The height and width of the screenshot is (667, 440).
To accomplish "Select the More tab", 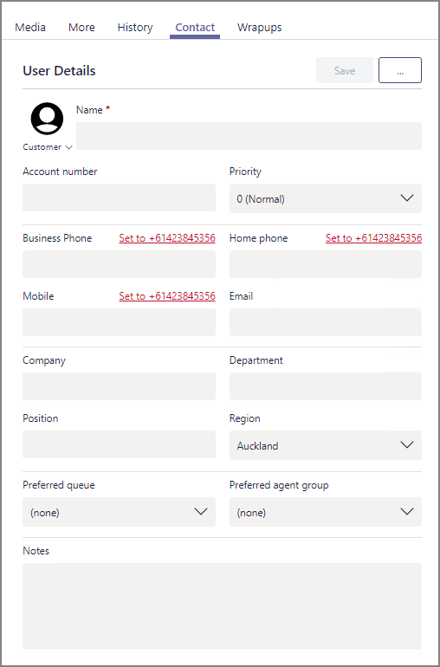I will coord(81,28).
